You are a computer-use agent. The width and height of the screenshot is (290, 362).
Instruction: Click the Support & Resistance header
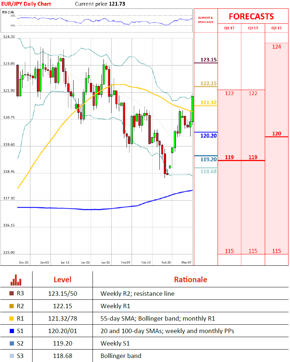click(206, 20)
